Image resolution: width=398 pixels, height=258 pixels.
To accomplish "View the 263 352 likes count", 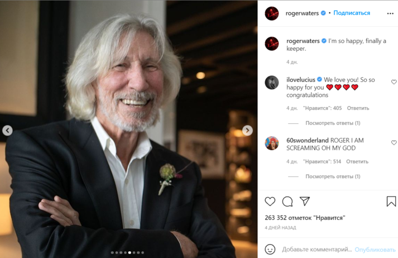I will [x=305, y=218].
